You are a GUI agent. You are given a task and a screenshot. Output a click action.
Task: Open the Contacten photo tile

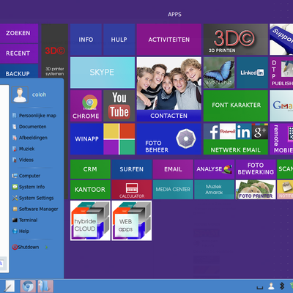click(x=169, y=89)
